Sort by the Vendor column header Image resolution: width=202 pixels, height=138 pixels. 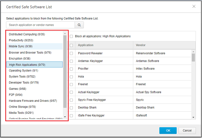coord(141,45)
